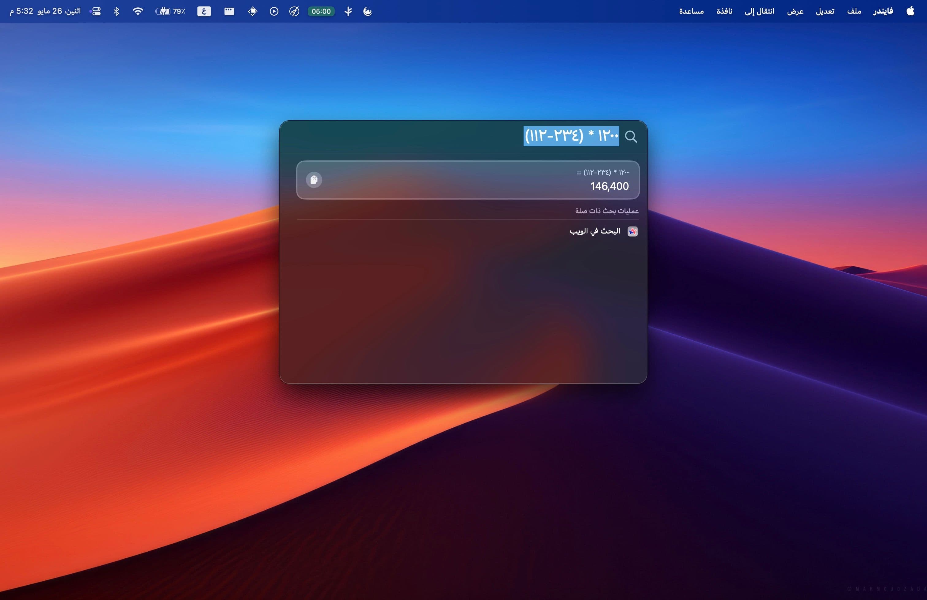Click البحث في الويب web search result
Screen dimensions: 927x600
[595, 231]
